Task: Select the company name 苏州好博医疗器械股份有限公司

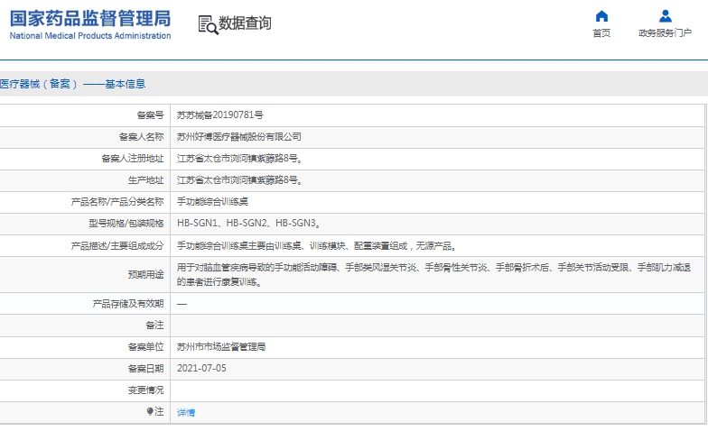Action: click(x=238, y=137)
